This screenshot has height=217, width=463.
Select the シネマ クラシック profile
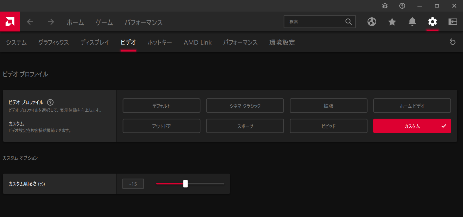(x=245, y=106)
